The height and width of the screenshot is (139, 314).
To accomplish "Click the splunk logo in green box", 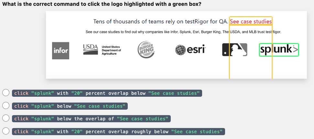I will [x=279, y=50].
